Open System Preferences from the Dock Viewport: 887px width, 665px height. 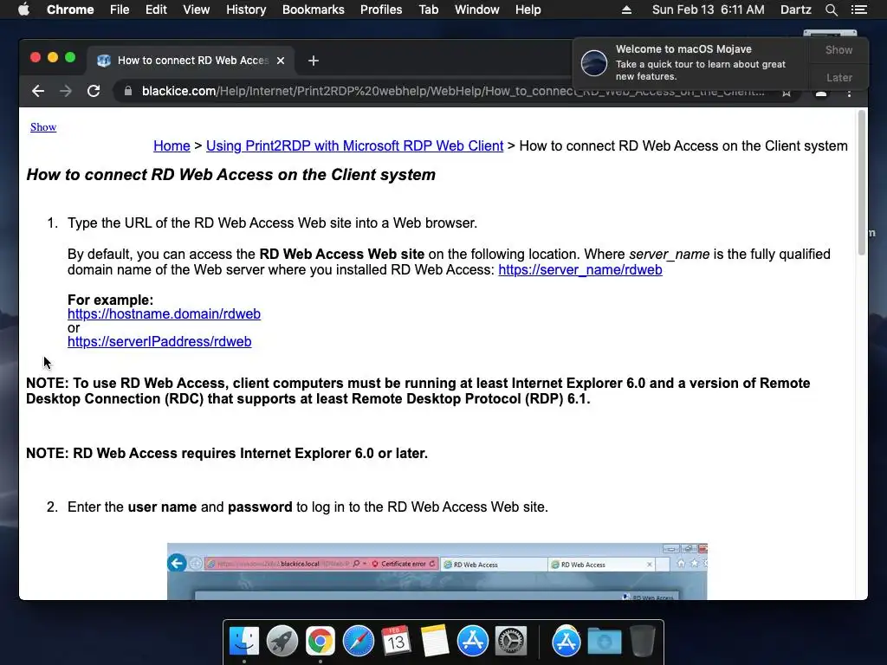(511, 642)
